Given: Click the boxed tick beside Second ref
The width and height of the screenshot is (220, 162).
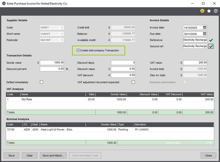Looking at the screenshot, I should coord(211,46).
